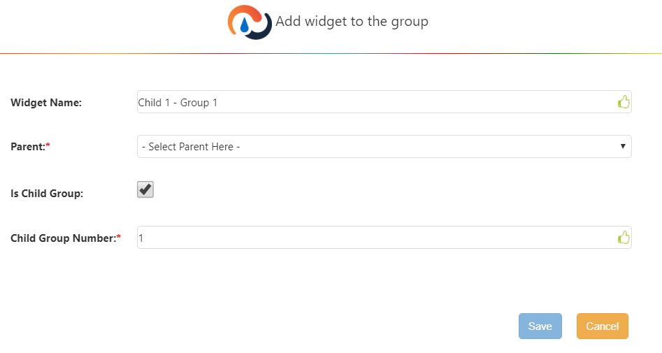Click the Parent dropdown arrow
The image size is (662, 353).
(622, 146)
